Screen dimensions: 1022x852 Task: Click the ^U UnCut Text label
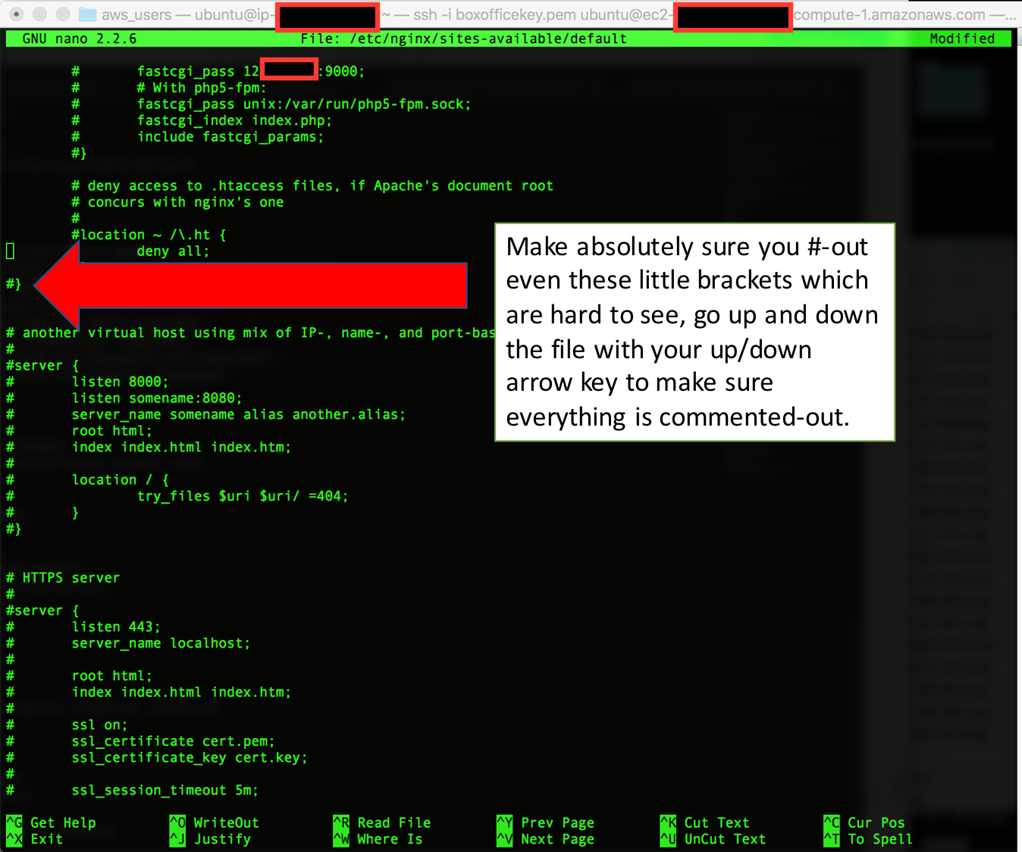point(713,839)
